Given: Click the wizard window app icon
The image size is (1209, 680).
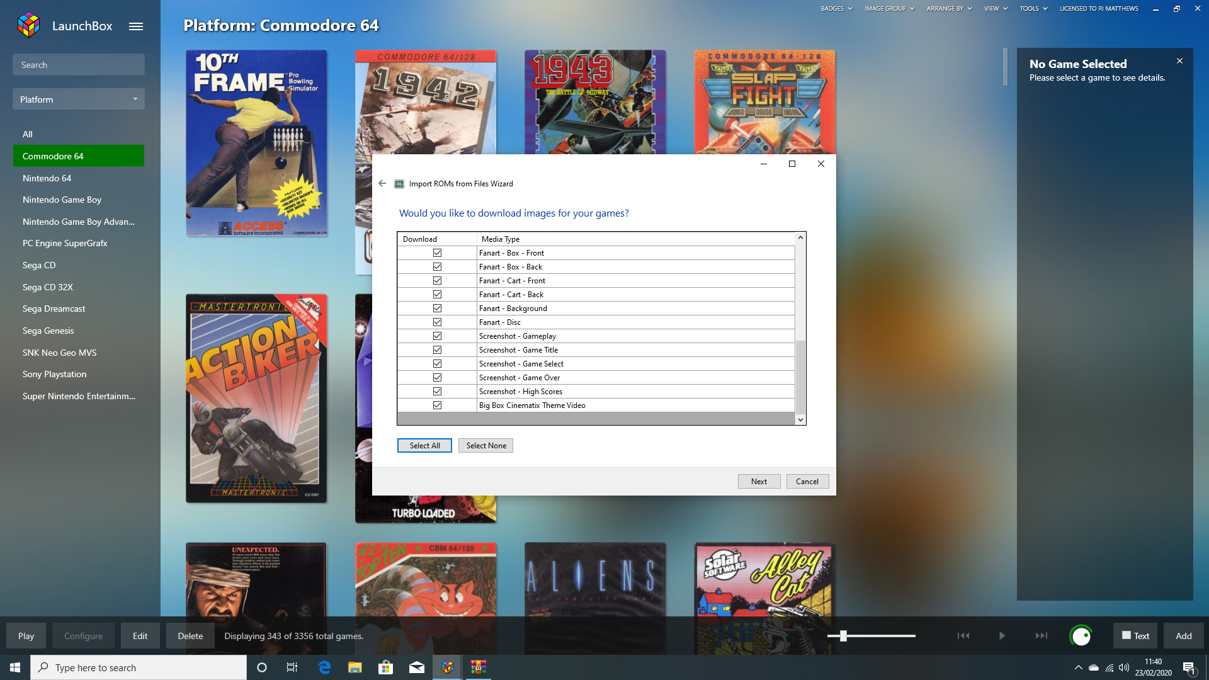Looking at the screenshot, I should click(x=399, y=184).
